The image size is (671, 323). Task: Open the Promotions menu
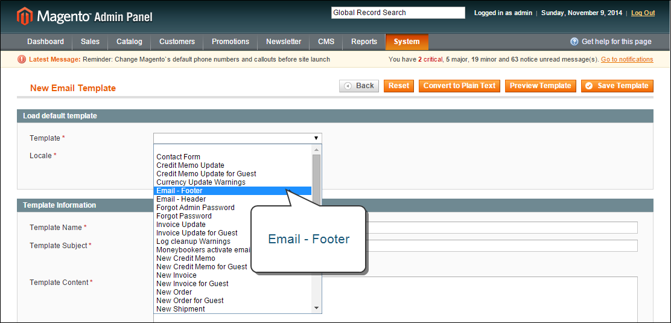coord(231,42)
